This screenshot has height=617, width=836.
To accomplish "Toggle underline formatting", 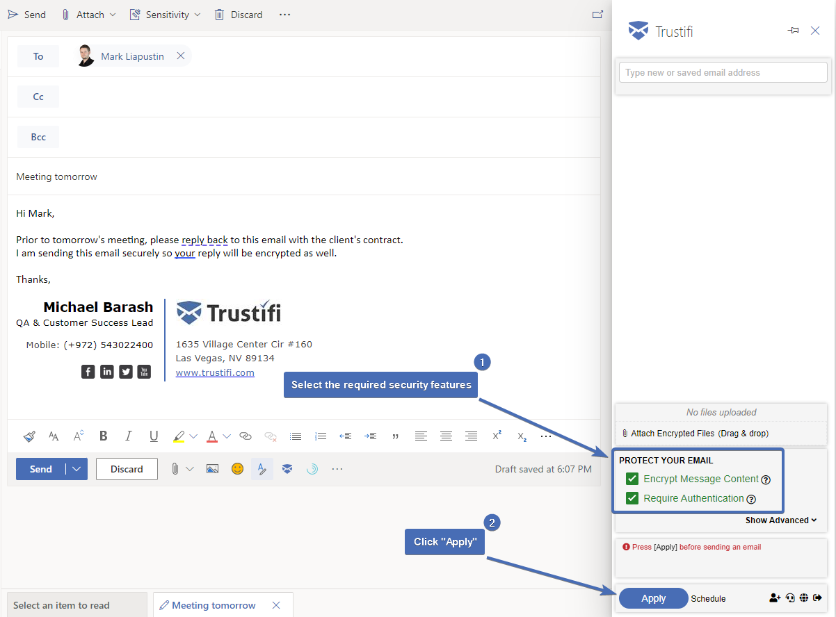I will tap(154, 436).
